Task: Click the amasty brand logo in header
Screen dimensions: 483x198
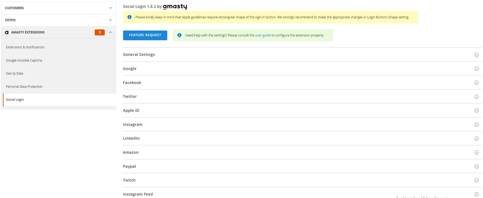Action: pyautogui.click(x=175, y=6)
